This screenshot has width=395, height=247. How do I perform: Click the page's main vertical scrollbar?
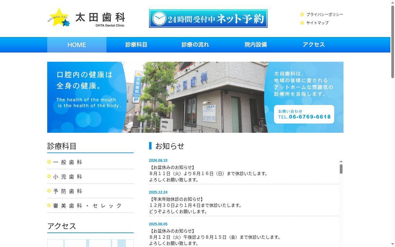point(393,42)
